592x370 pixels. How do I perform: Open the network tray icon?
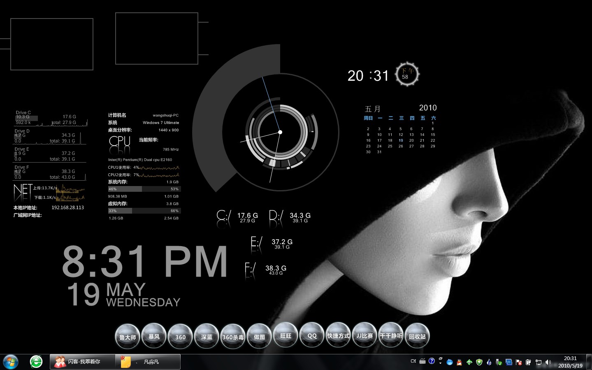538,362
